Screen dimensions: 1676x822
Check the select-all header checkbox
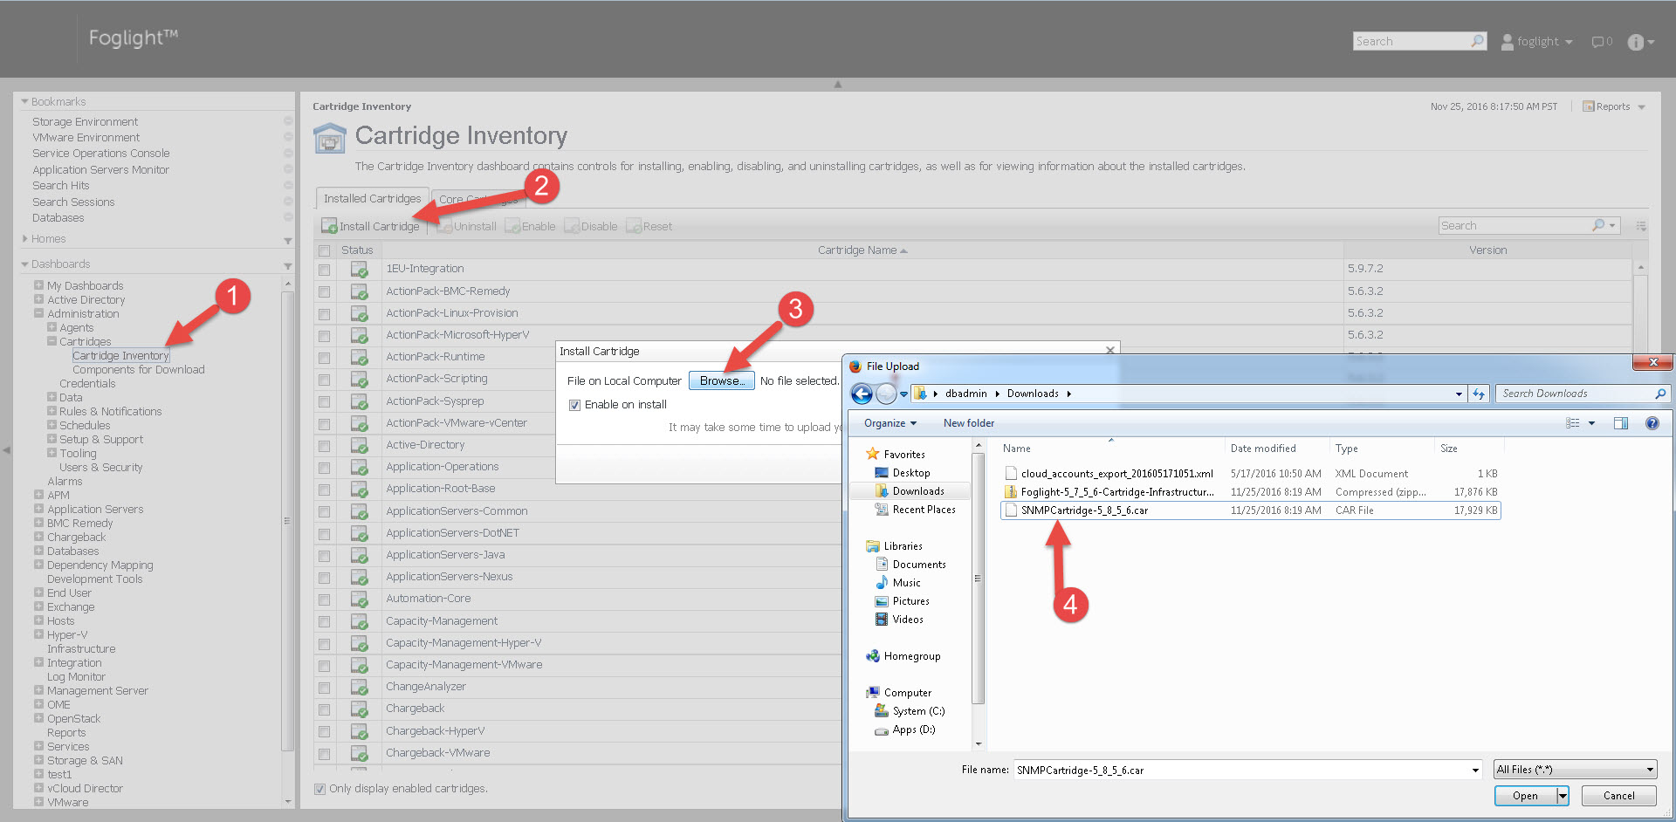[324, 250]
